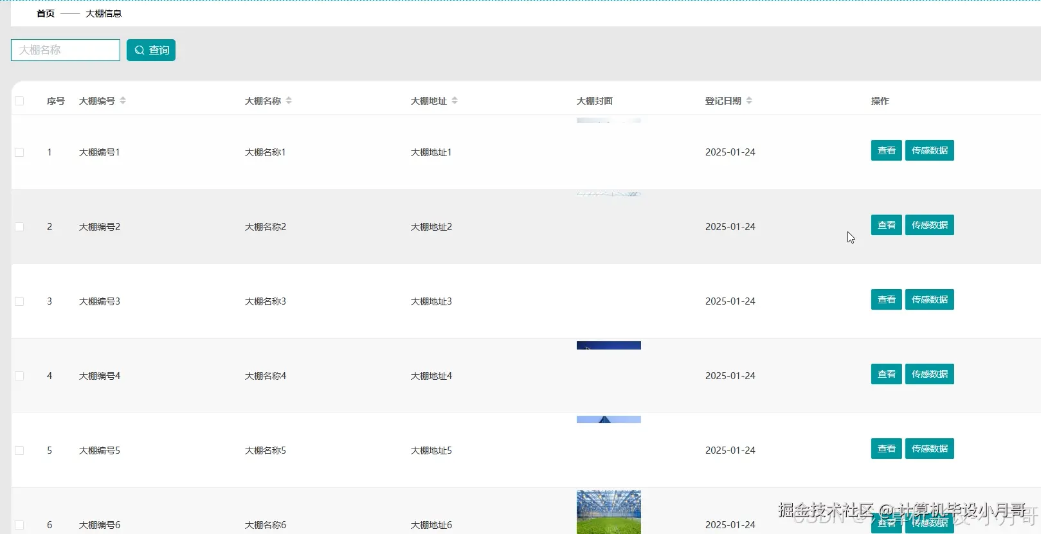Click cell 大棚编号5
The image size is (1041, 534).
point(100,450)
